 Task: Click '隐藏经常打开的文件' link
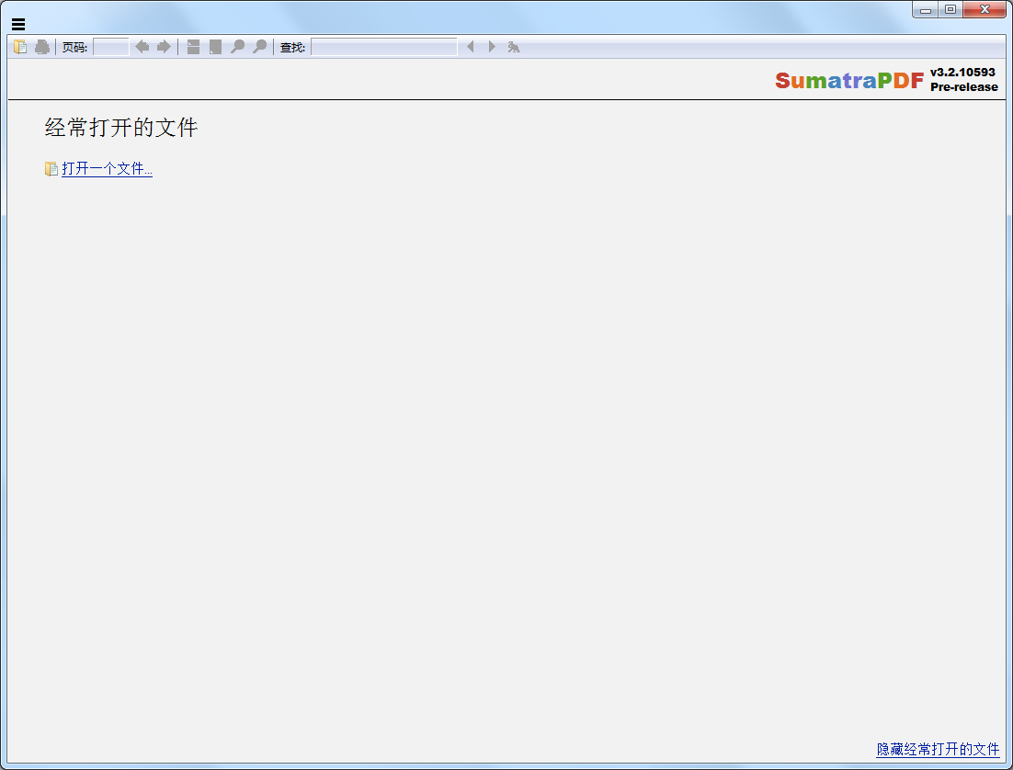tap(938, 750)
